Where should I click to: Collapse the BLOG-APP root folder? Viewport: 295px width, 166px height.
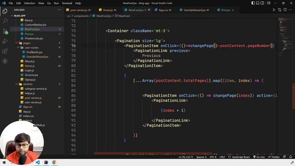tap(19, 16)
